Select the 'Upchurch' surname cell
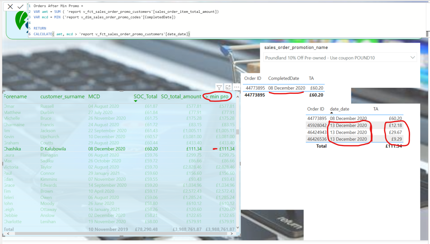This screenshot has width=430, height=244. point(50,137)
